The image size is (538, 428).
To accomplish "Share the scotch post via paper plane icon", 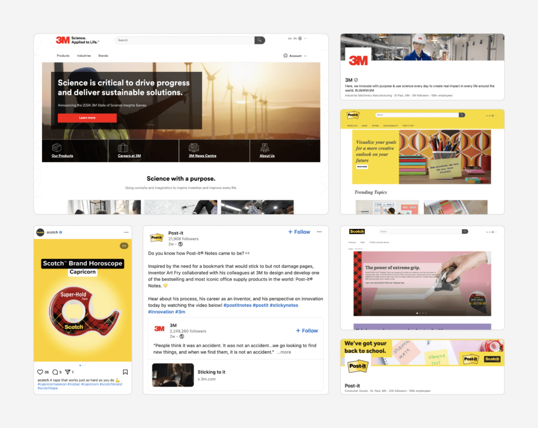I will [x=68, y=372].
